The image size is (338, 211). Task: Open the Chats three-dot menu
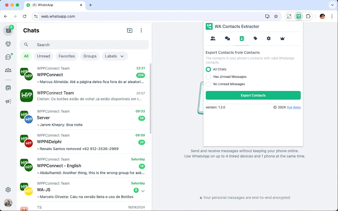tap(141, 30)
